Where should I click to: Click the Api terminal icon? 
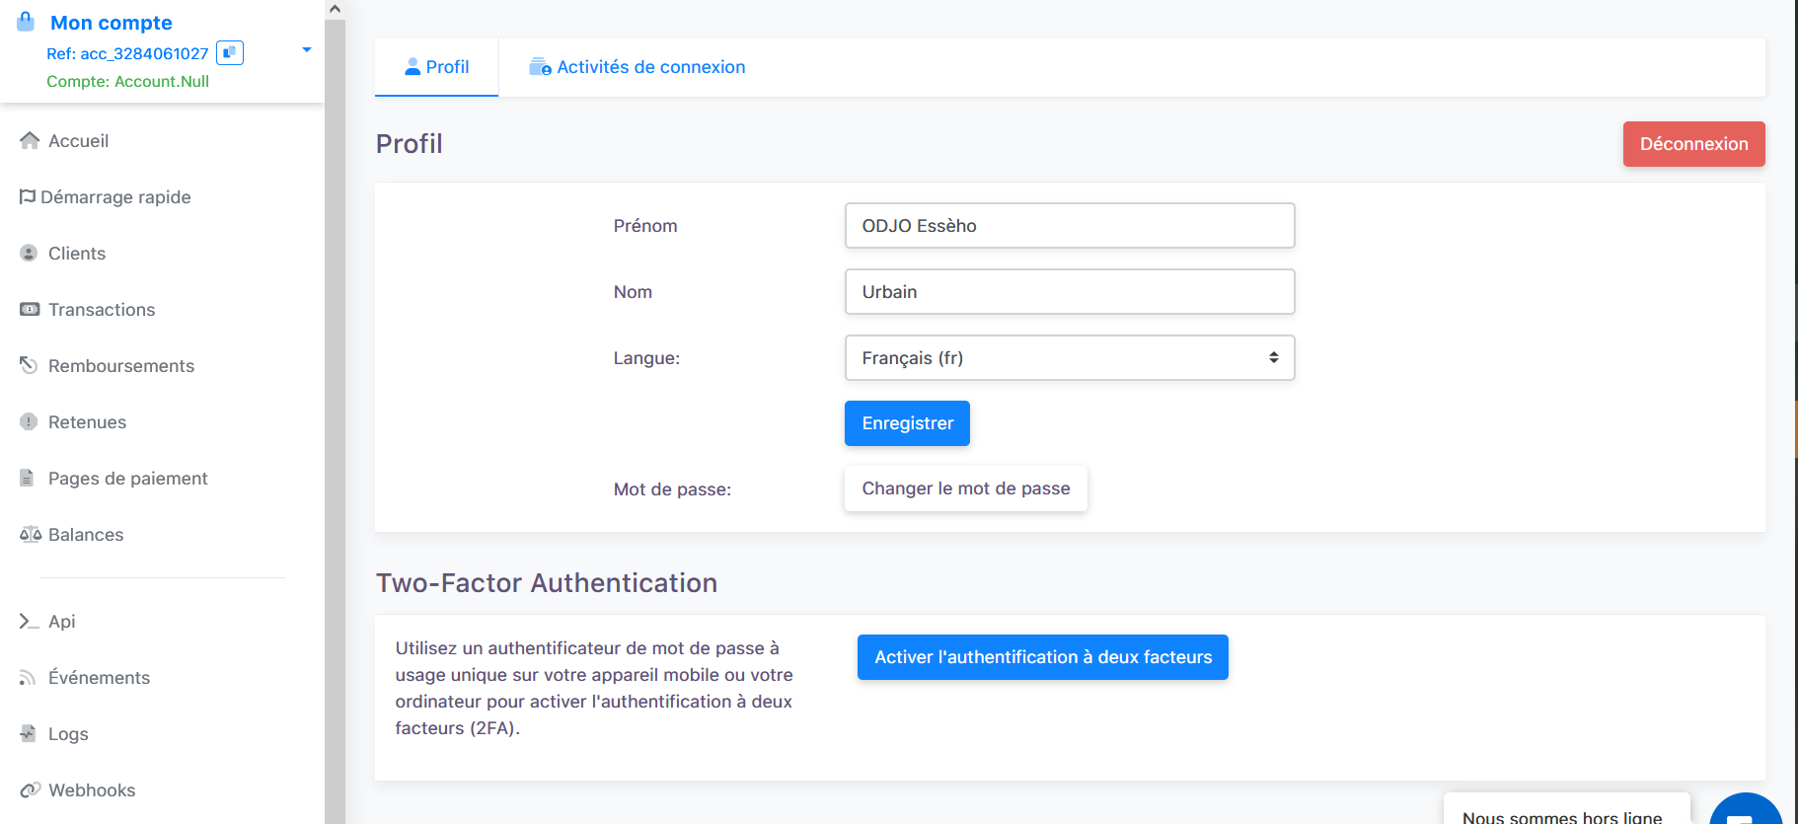[x=30, y=621]
